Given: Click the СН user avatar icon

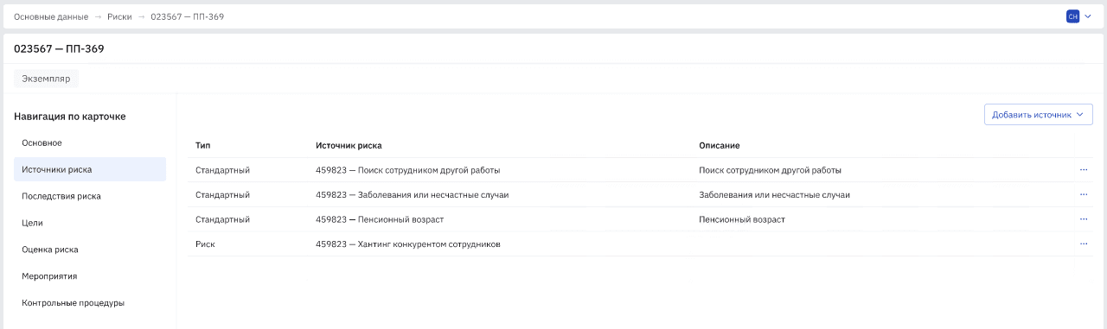Looking at the screenshot, I should coord(1072,16).
